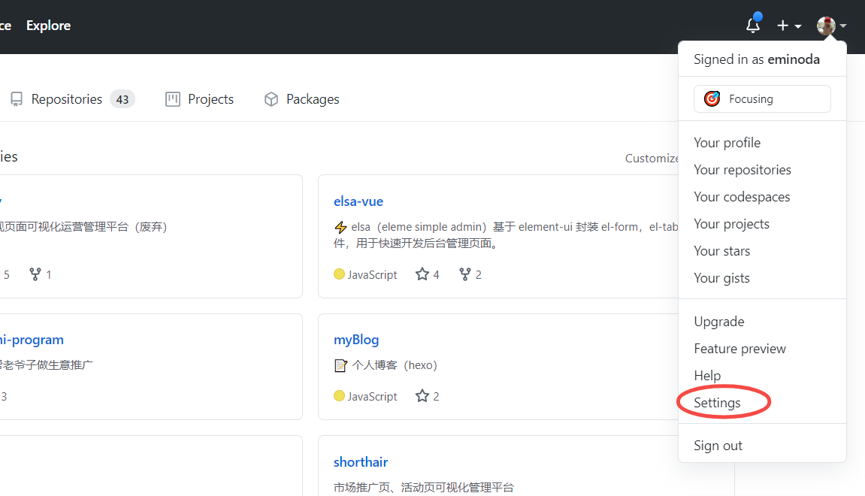Screen dimensions: 865x496
Task: Click the fork icon on elsa-vue
Action: (x=465, y=274)
